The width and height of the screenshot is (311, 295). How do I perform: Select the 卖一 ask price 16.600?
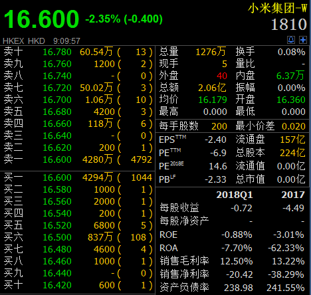coord(57,159)
